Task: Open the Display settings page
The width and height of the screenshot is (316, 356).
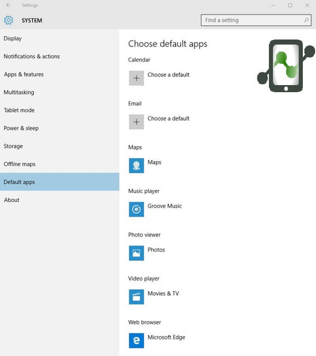Action: tap(59, 38)
